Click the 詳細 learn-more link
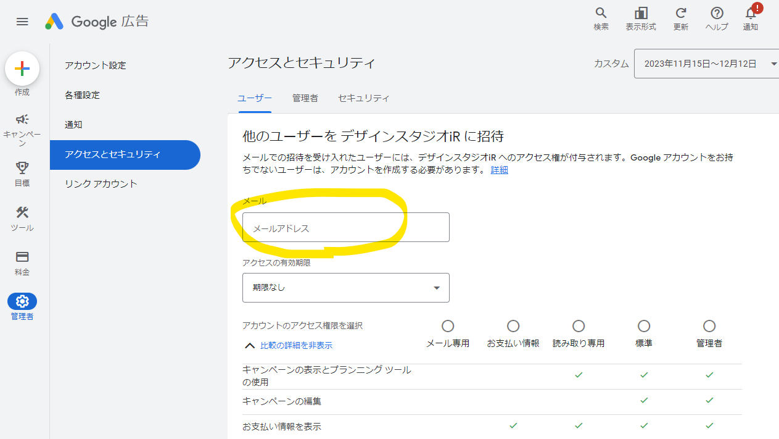 pyautogui.click(x=500, y=170)
